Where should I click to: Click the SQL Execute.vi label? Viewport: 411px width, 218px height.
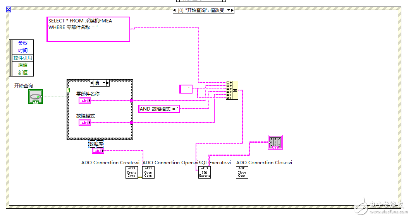pyautogui.click(x=215, y=163)
